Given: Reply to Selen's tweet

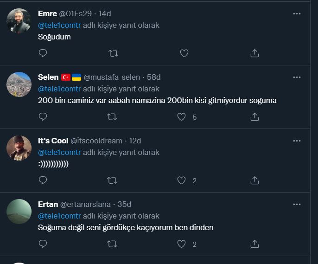Looking at the screenshot, I should point(43,117).
